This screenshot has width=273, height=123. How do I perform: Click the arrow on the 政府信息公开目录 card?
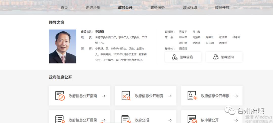point(104,120)
